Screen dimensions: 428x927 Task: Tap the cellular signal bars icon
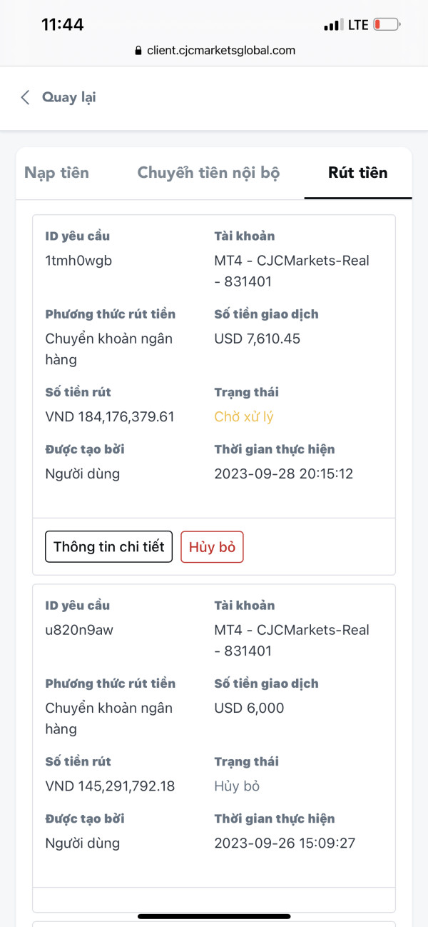click(x=332, y=26)
